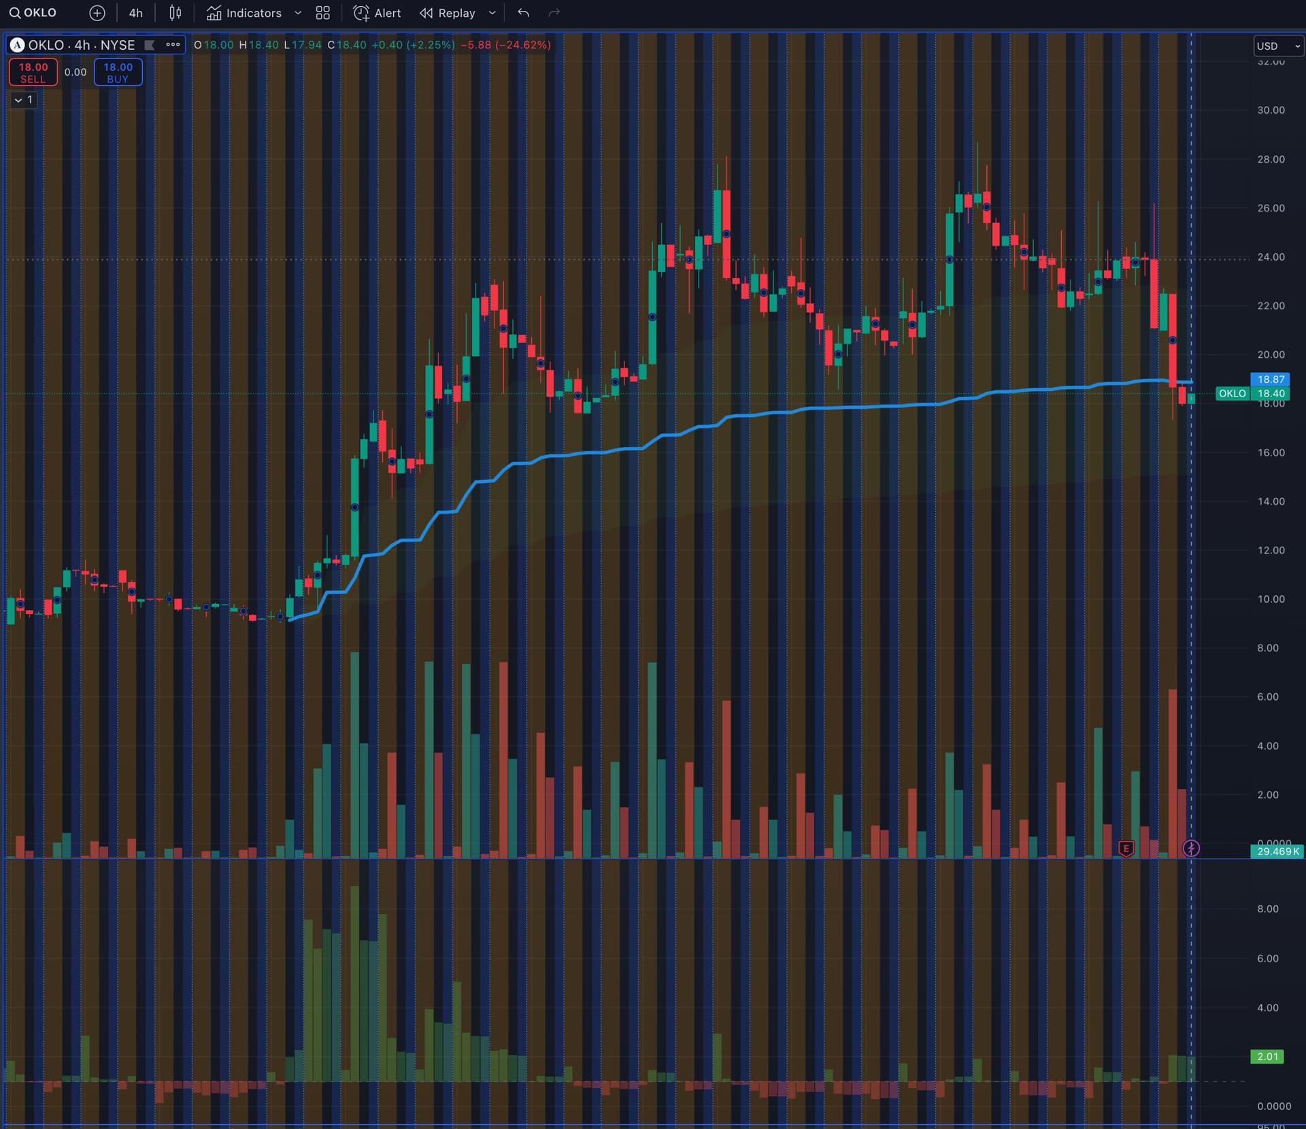The width and height of the screenshot is (1306, 1129).
Task: Open the candlestick chart style menu
Action: pos(175,13)
